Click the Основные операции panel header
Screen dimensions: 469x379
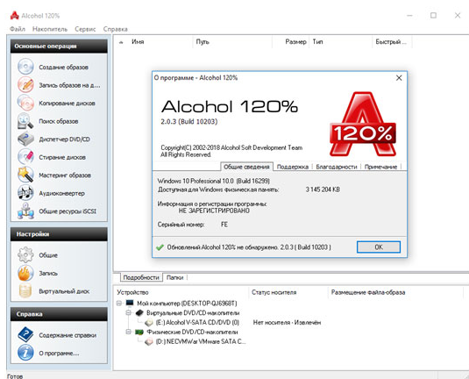pos(59,46)
